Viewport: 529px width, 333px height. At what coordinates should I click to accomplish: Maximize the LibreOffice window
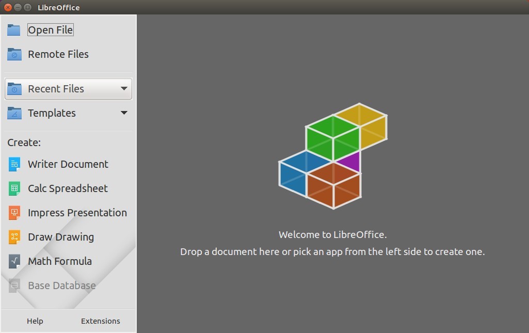pos(28,7)
